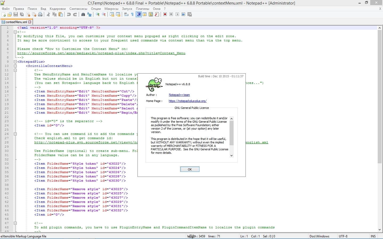The height and width of the screenshot is (239, 383).
Task: Click the licence box scrollbar thumb
Action: coord(231,133)
